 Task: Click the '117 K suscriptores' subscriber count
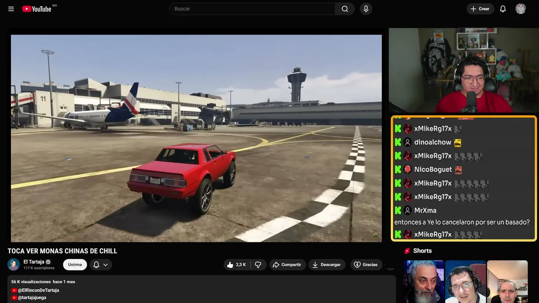click(x=39, y=268)
